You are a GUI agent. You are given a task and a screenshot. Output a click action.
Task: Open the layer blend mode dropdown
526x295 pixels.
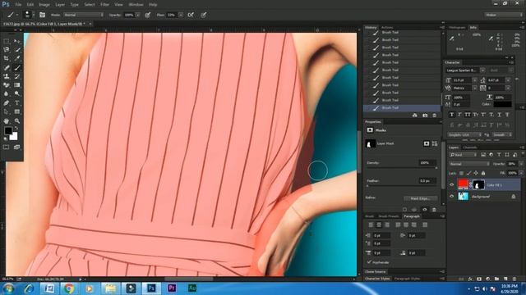pos(469,164)
